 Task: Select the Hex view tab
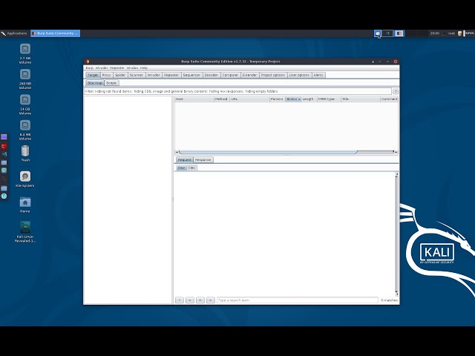click(x=191, y=168)
